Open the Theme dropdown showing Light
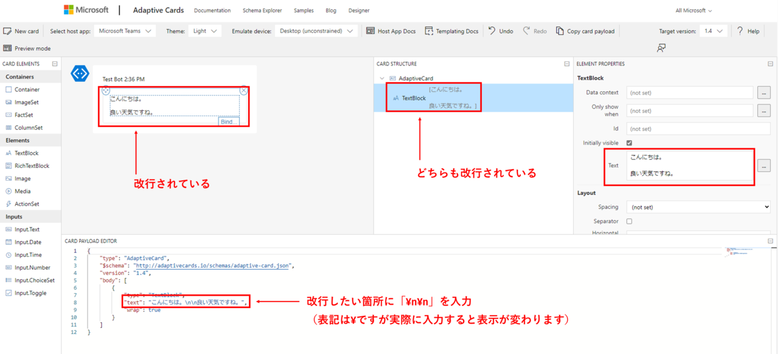 click(x=206, y=31)
